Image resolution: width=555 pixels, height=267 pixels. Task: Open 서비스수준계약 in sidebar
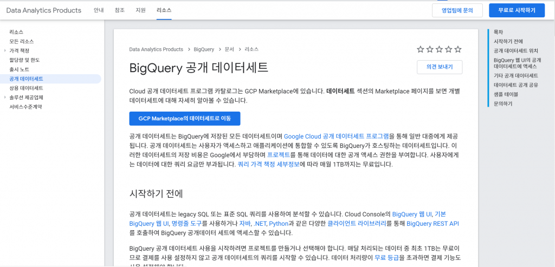pos(25,107)
